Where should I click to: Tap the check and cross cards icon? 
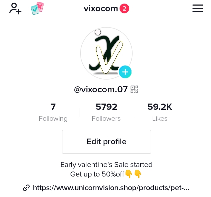coord(37,8)
